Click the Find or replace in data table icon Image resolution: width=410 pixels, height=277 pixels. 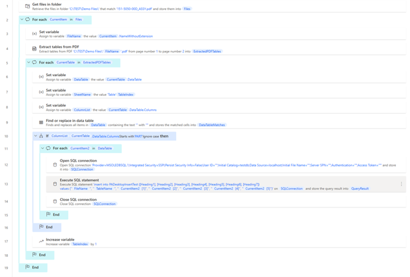coord(41,122)
